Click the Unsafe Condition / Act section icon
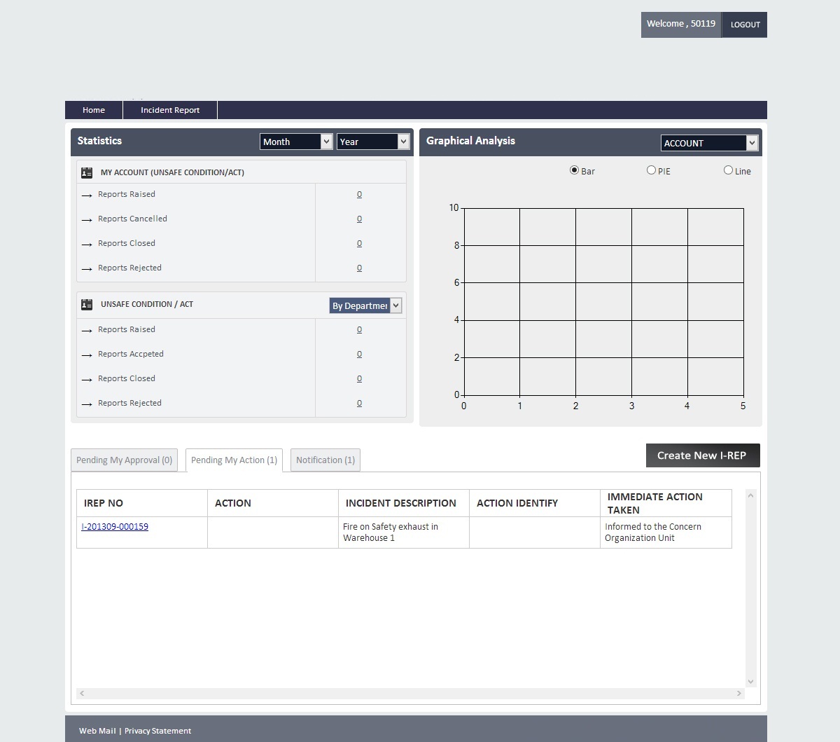This screenshot has width=840, height=742. pos(87,305)
